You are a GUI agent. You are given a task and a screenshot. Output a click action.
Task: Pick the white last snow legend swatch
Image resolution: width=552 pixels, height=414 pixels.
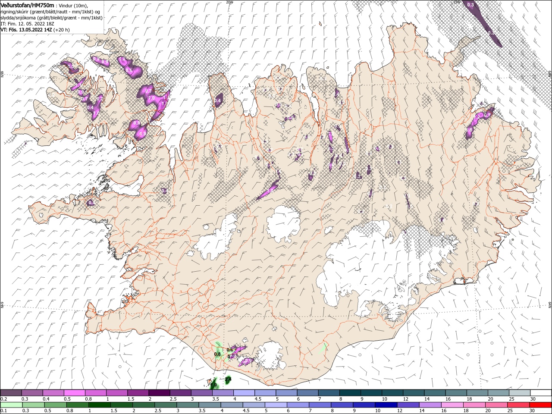(540, 393)
